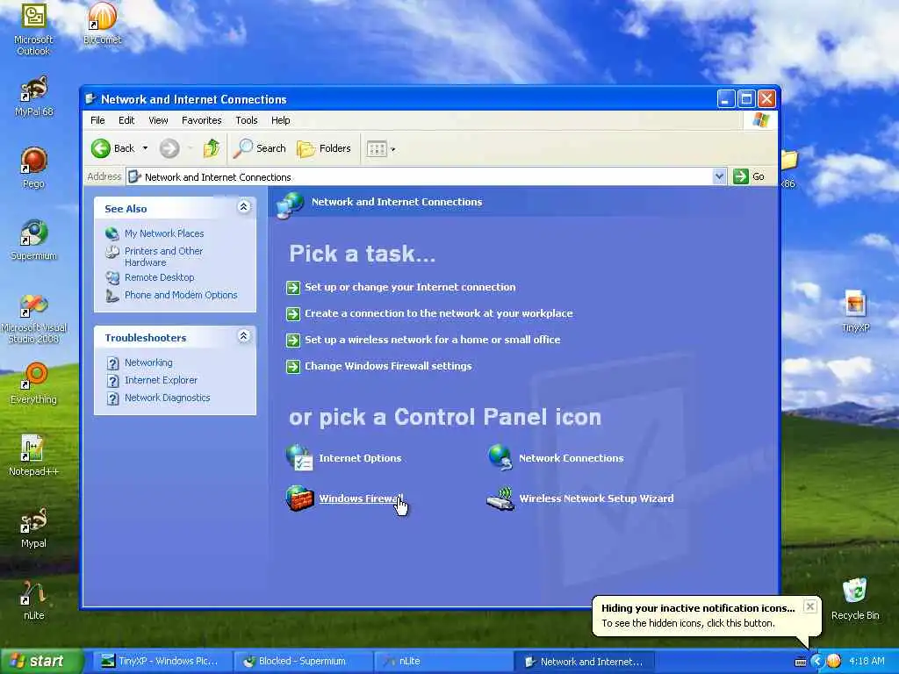Image resolution: width=899 pixels, height=674 pixels.
Task: Click the Networking troubleshooter question icon
Action: (x=113, y=362)
